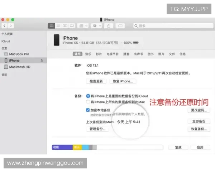Click the 恢复备份... button
This screenshot has width=215, height=172.
199,129
